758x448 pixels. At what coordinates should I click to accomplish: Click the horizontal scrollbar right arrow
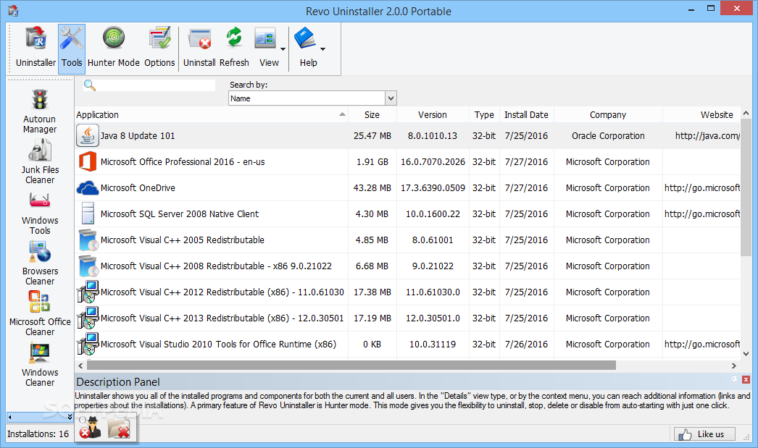[x=734, y=366]
